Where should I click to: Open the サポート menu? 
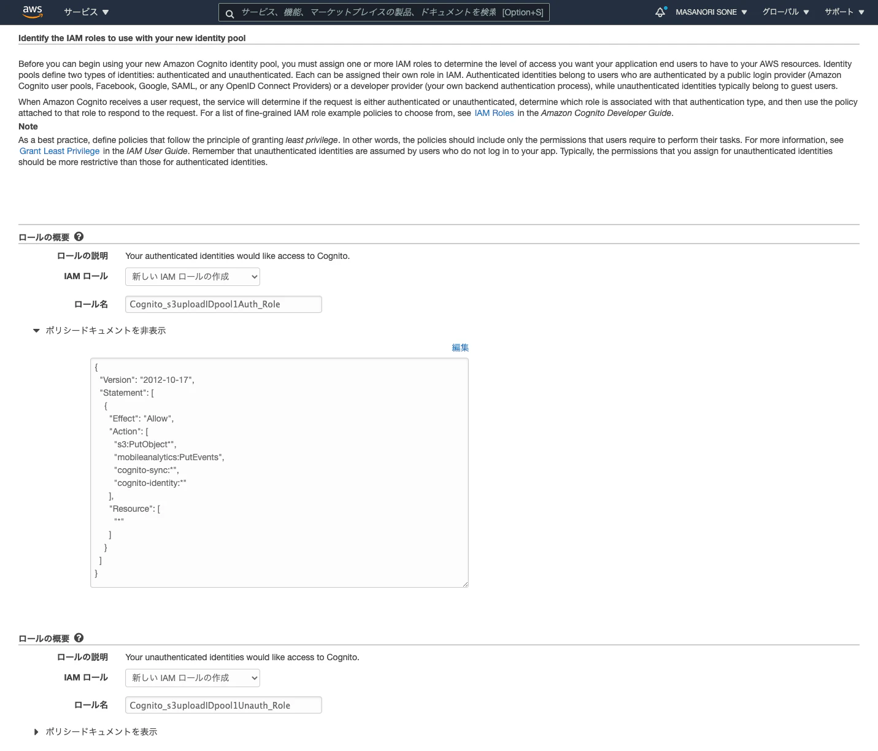click(844, 12)
